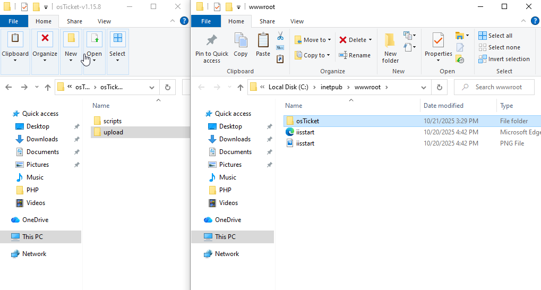Switch to View tab in osTicket-v1.15.8 window
The height and width of the screenshot is (290, 541).
(104, 21)
